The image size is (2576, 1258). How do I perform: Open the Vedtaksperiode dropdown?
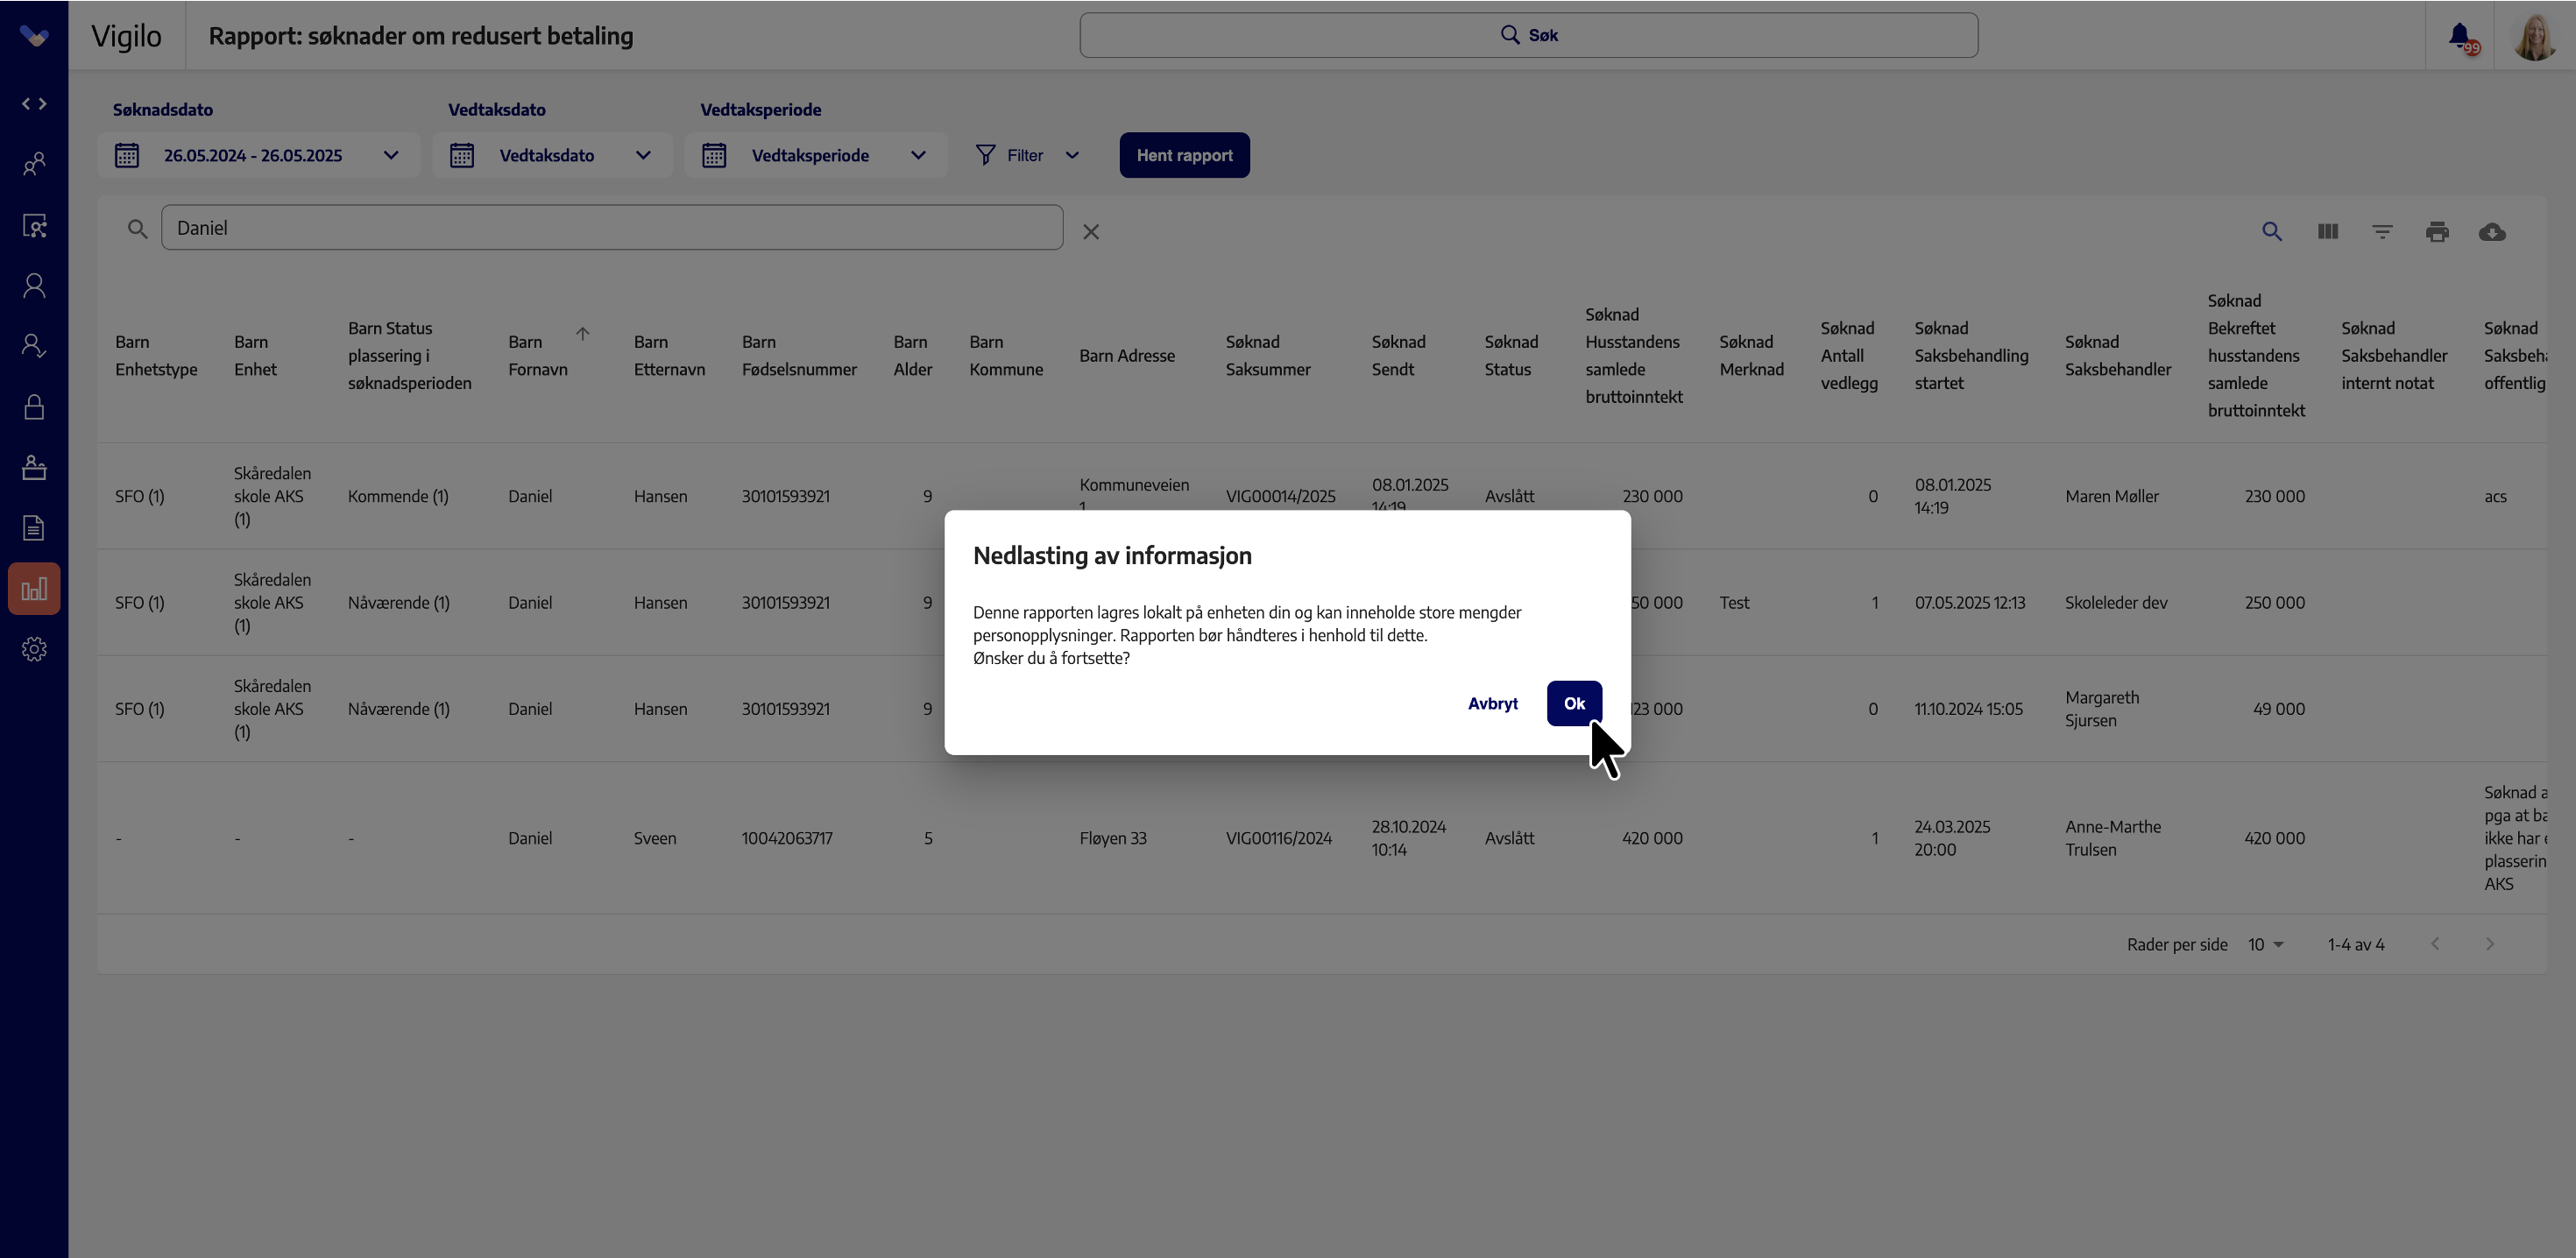[815, 155]
